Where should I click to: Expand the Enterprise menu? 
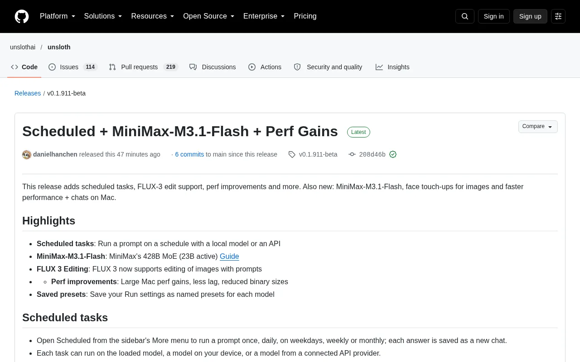pos(264,16)
